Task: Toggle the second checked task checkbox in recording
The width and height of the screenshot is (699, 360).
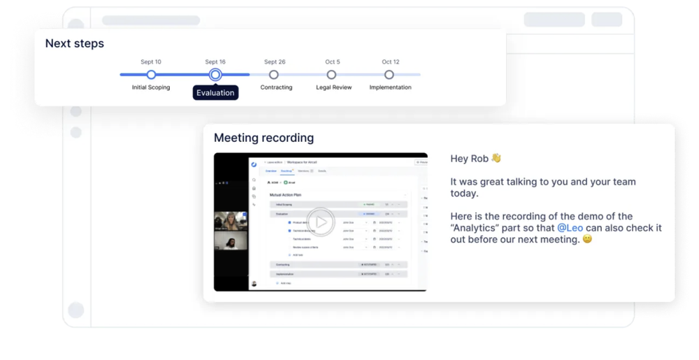Action: point(289,231)
